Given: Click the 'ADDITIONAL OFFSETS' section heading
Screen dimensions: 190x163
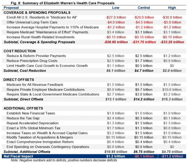Looking at the screenshot, I should (x=23, y=108).
